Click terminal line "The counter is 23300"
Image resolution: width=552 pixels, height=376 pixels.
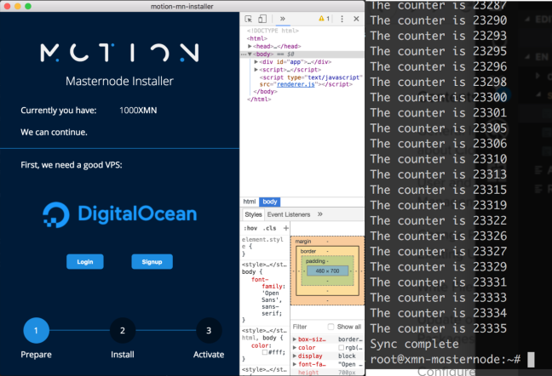point(439,97)
